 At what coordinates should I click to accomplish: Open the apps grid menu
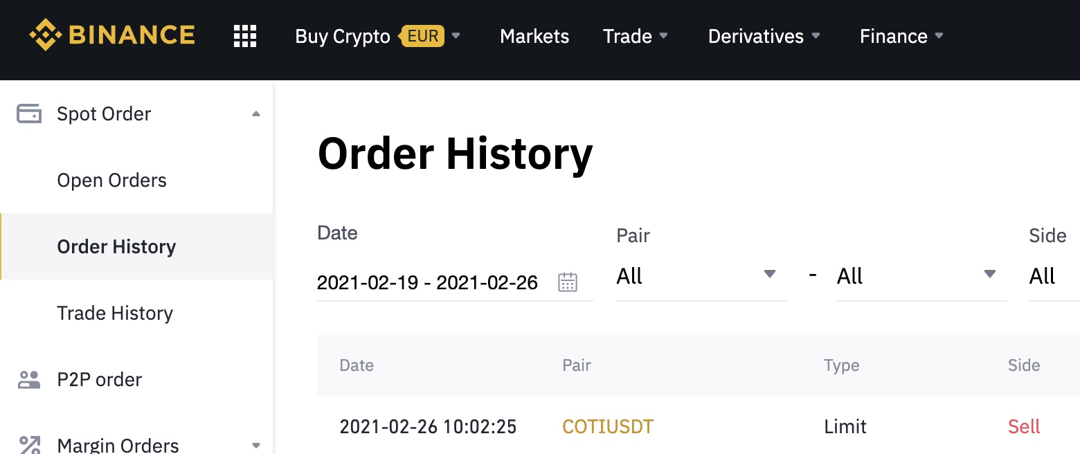(245, 36)
